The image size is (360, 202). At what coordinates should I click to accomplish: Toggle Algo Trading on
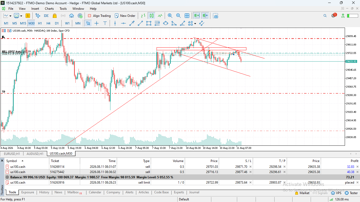(99, 16)
